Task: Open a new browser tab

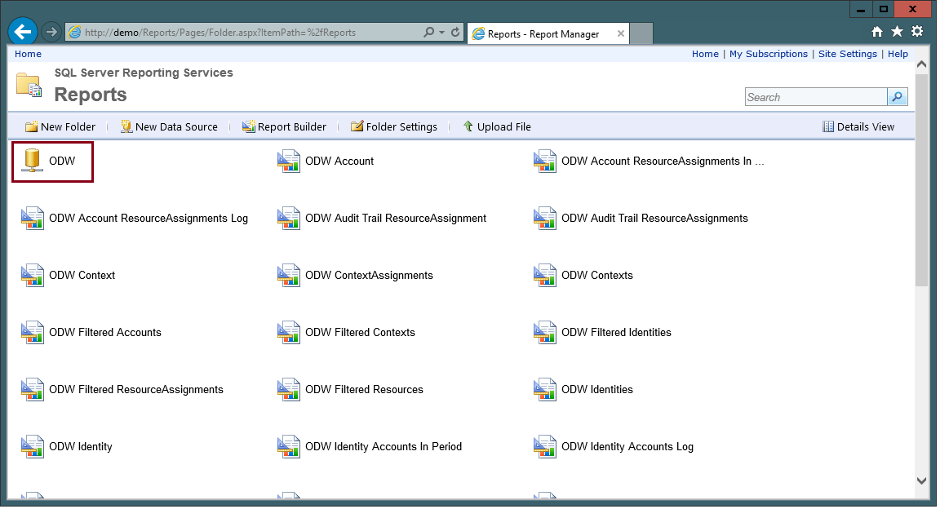Action: point(641,33)
